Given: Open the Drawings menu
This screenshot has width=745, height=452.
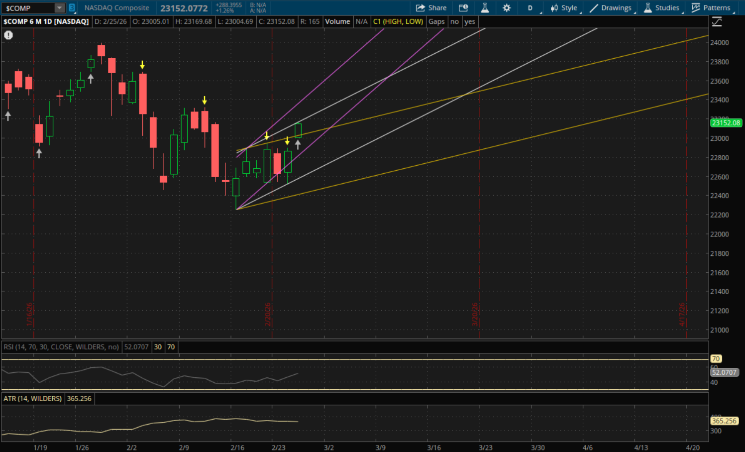Looking at the screenshot, I should tap(611, 7).
